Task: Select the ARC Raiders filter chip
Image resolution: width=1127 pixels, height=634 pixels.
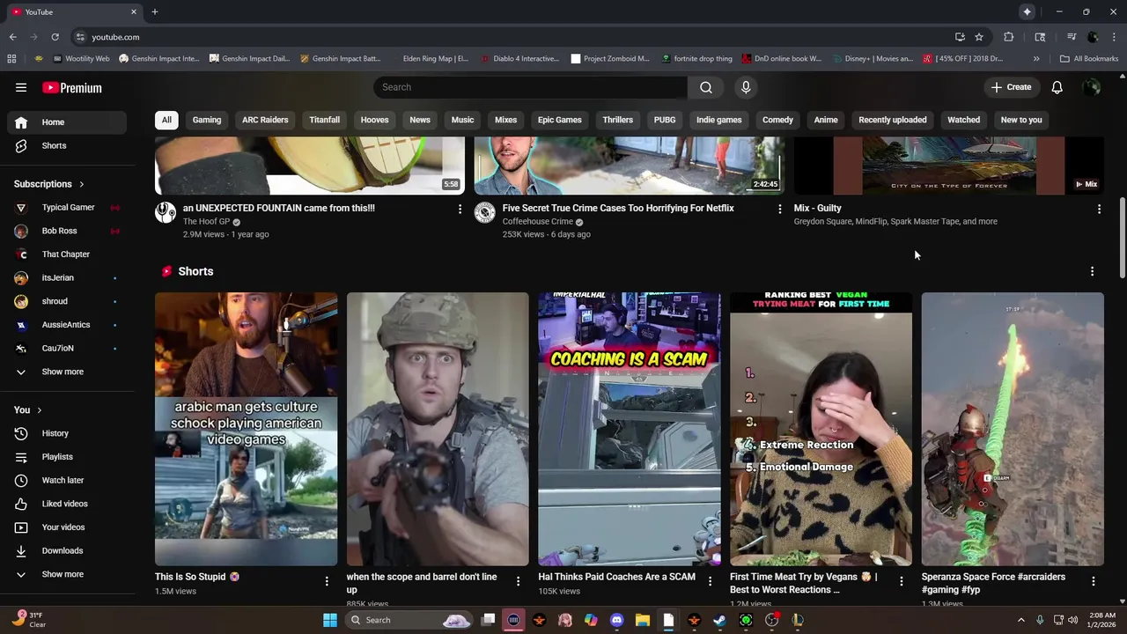Action: coord(265,120)
